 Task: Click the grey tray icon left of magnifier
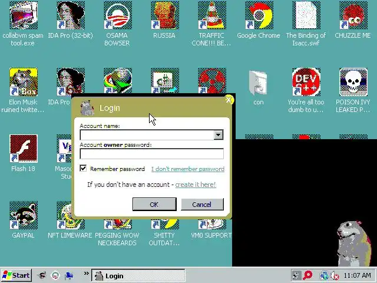pyautogui.click(x=296, y=275)
